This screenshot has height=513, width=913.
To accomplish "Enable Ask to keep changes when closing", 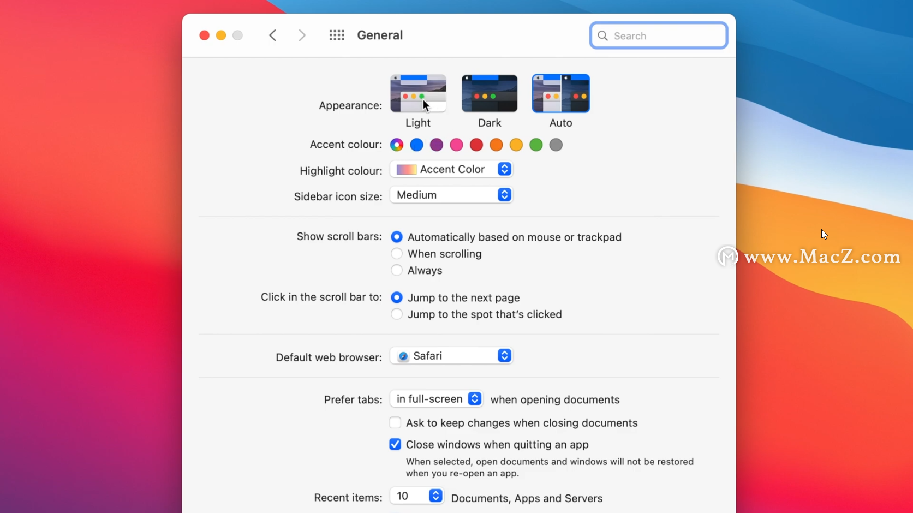I will (x=395, y=423).
